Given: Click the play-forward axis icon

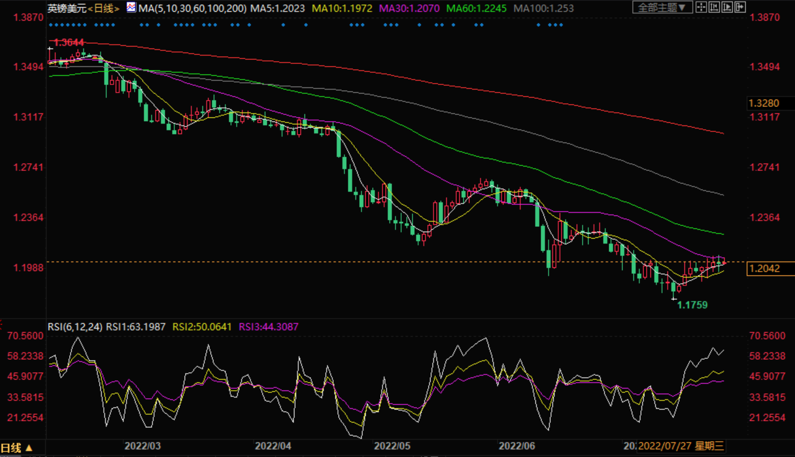Looking at the screenshot, I should click(x=727, y=8).
